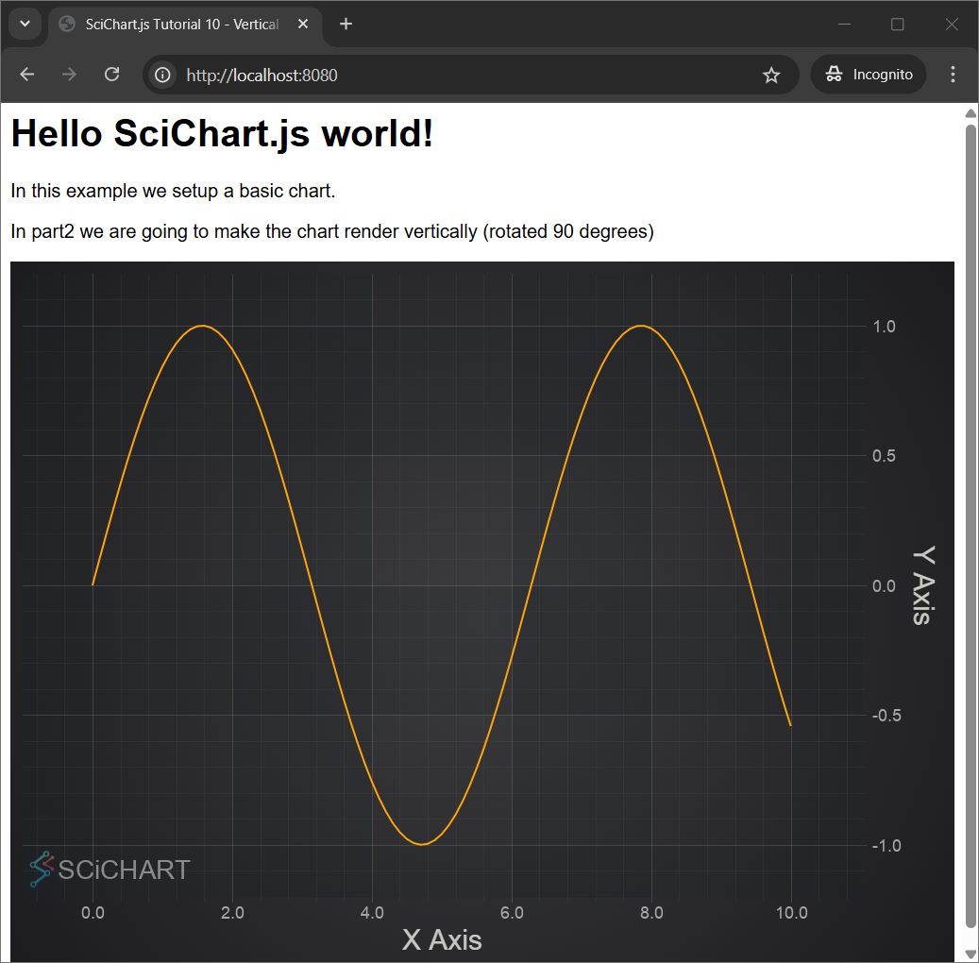Click the orange sine wave's first peak

tap(202, 326)
